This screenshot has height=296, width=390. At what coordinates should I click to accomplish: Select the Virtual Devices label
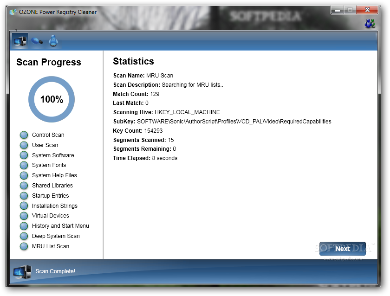tap(51, 216)
